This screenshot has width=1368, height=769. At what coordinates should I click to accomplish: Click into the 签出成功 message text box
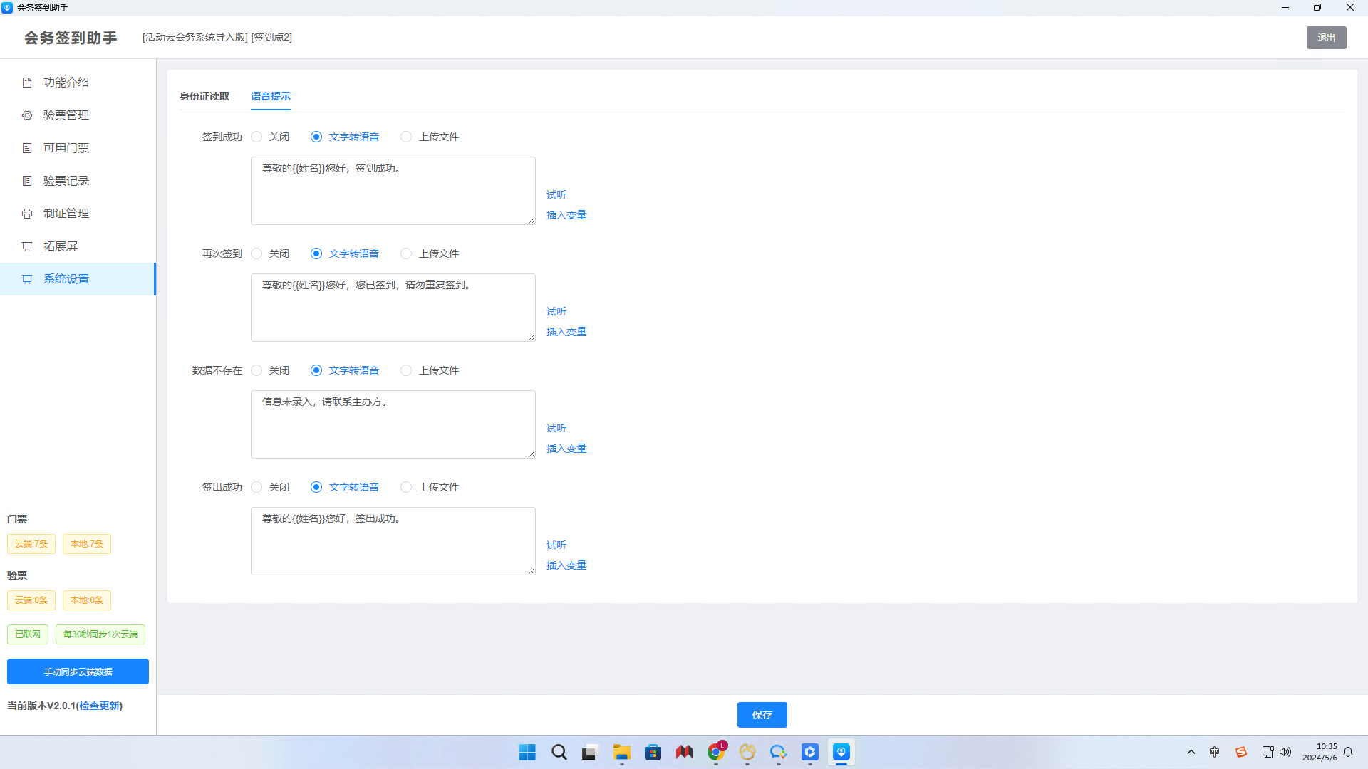[x=393, y=541]
